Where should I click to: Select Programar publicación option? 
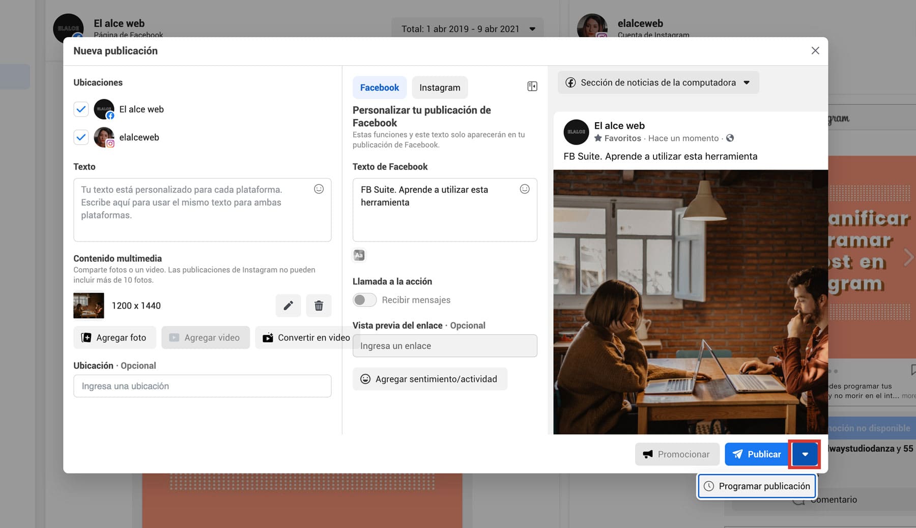click(757, 486)
